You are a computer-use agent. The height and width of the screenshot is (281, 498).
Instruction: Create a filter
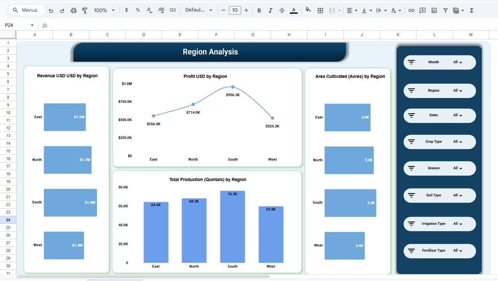tap(445, 10)
